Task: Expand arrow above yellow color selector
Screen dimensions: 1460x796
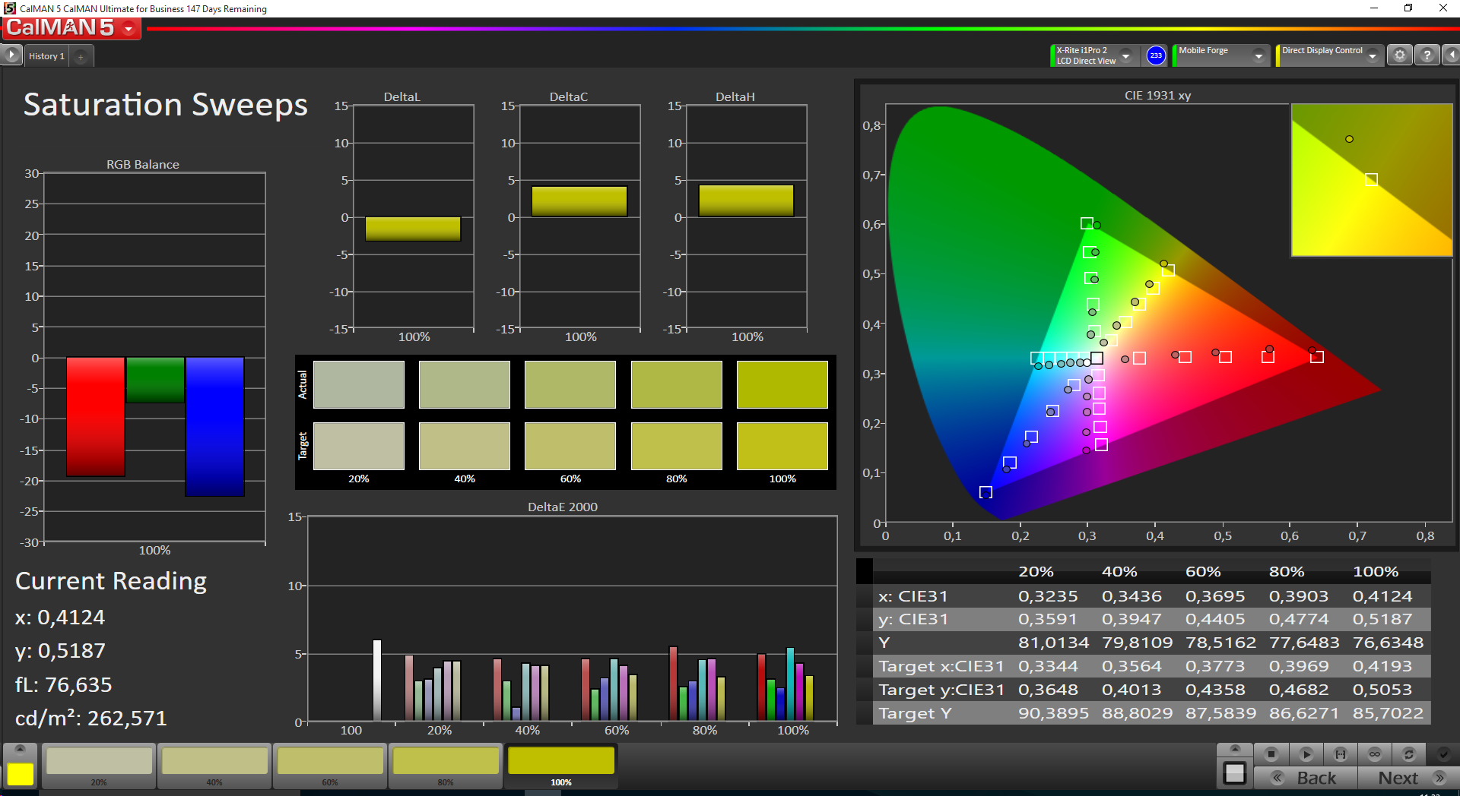Action: click(21, 750)
